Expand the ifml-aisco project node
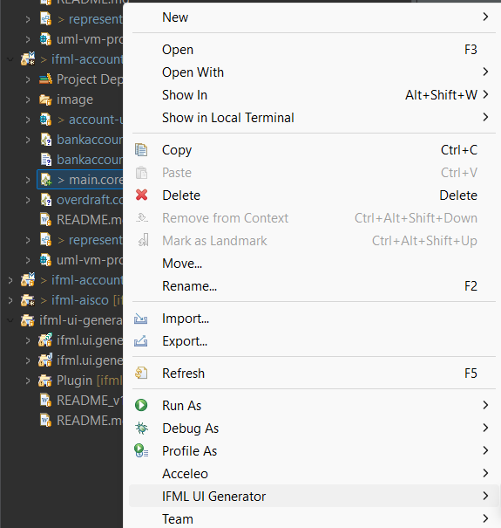The image size is (501, 528). click(x=10, y=300)
